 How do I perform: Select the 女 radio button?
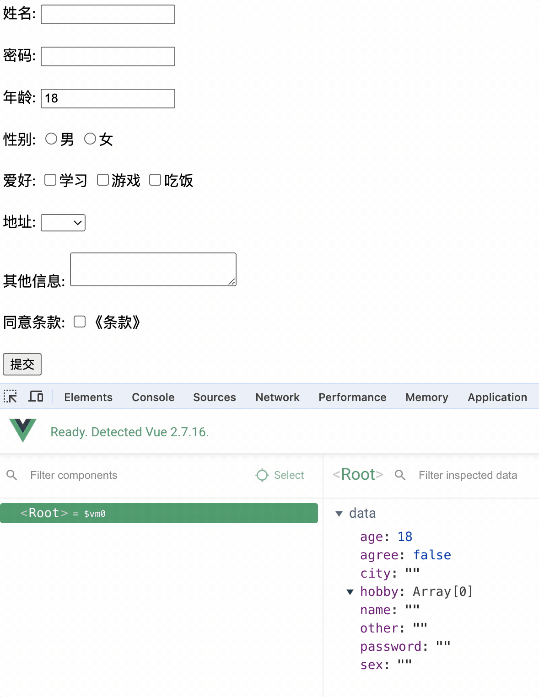pos(90,139)
